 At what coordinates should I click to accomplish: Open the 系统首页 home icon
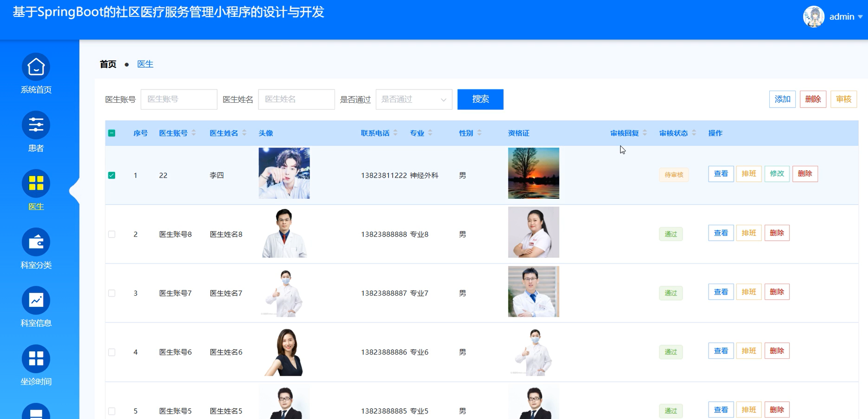pyautogui.click(x=36, y=67)
